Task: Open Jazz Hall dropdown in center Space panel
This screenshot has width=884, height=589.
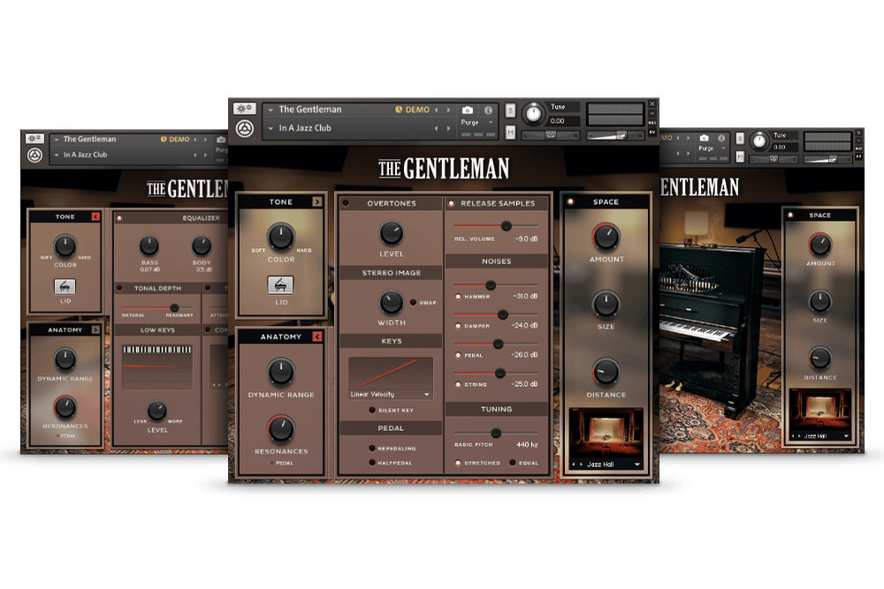Action: 637,464
